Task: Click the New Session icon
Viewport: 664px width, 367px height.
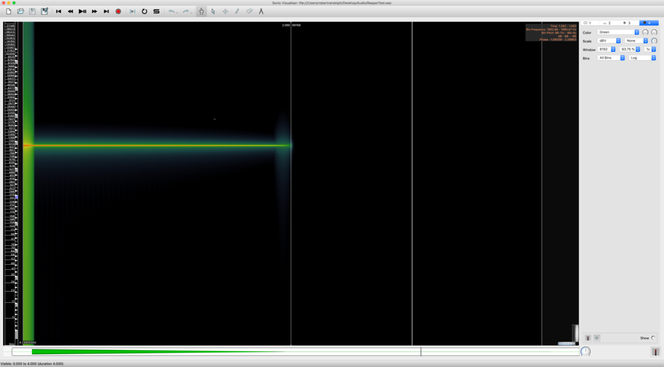Action: tap(8, 12)
